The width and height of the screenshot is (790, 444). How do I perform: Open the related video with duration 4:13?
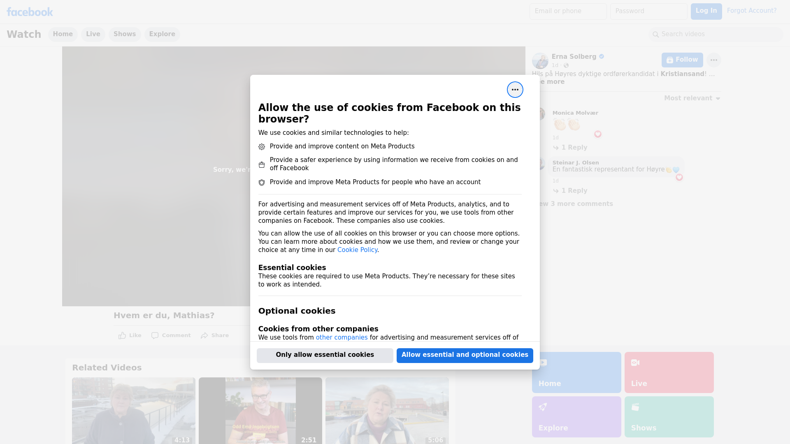pyautogui.click(x=134, y=411)
